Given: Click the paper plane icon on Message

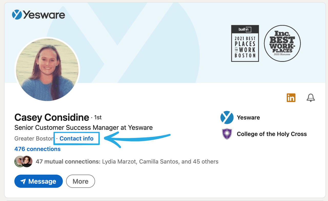Looking at the screenshot, I should pyautogui.click(x=23, y=181).
